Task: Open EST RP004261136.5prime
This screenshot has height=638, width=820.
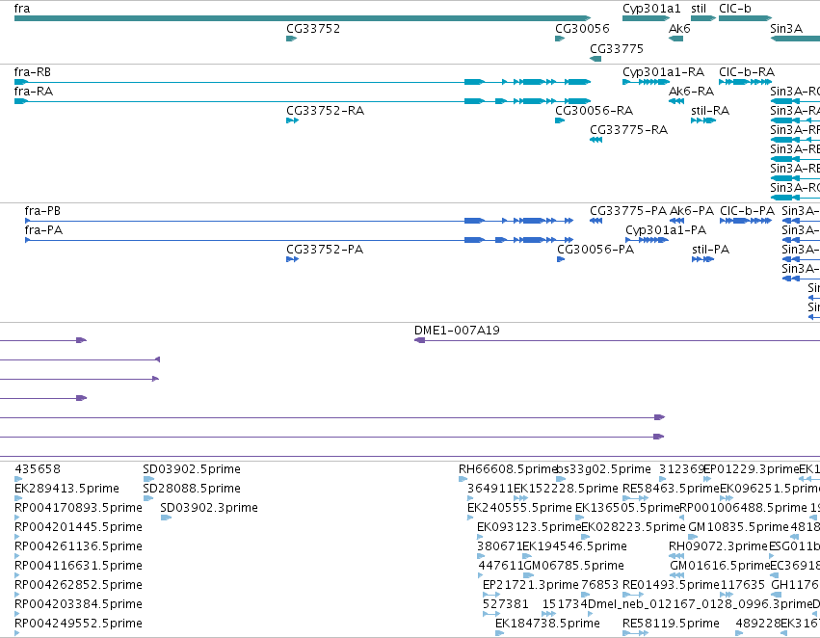Action: [78, 546]
